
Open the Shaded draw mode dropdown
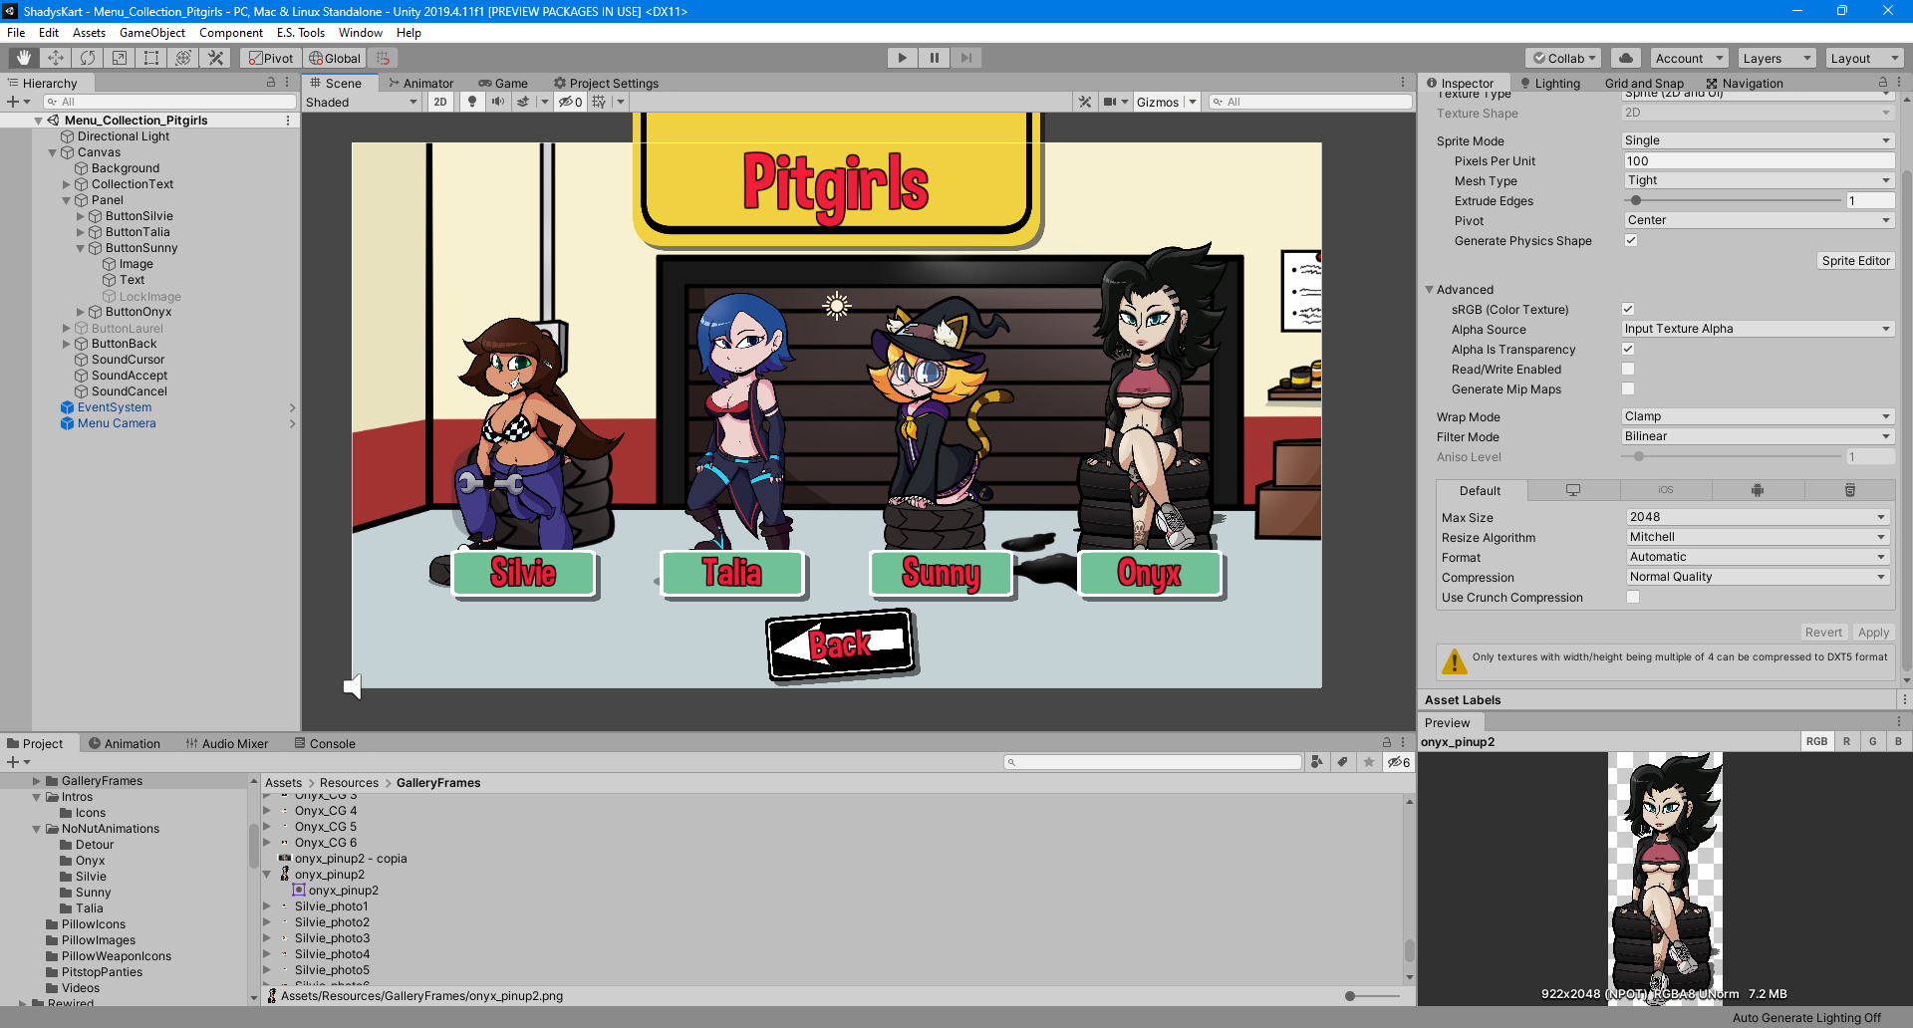pyautogui.click(x=362, y=102)
